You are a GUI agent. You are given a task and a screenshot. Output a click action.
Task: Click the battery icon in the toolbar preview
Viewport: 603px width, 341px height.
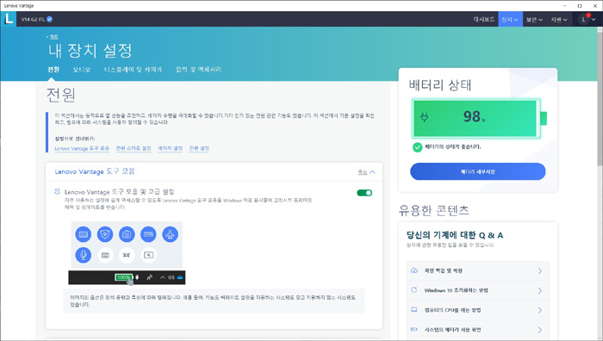click(148, 234)
